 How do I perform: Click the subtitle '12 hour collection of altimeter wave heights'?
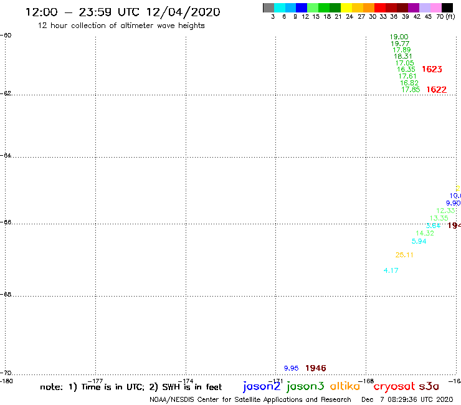tap(121, 26)
